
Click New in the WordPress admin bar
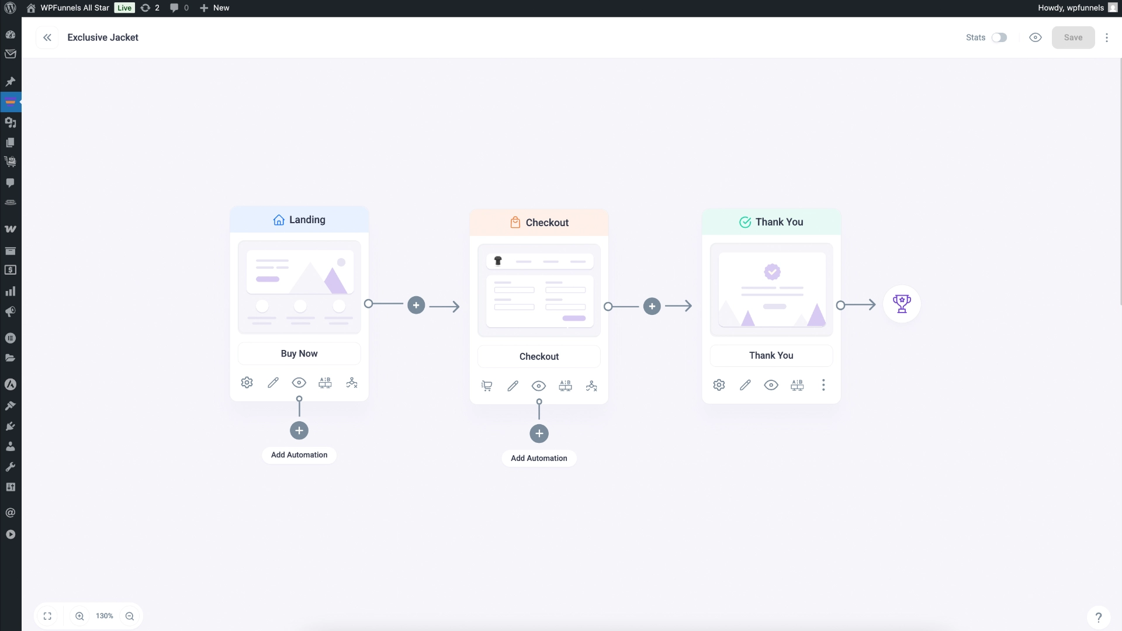(x=214, y=8)
